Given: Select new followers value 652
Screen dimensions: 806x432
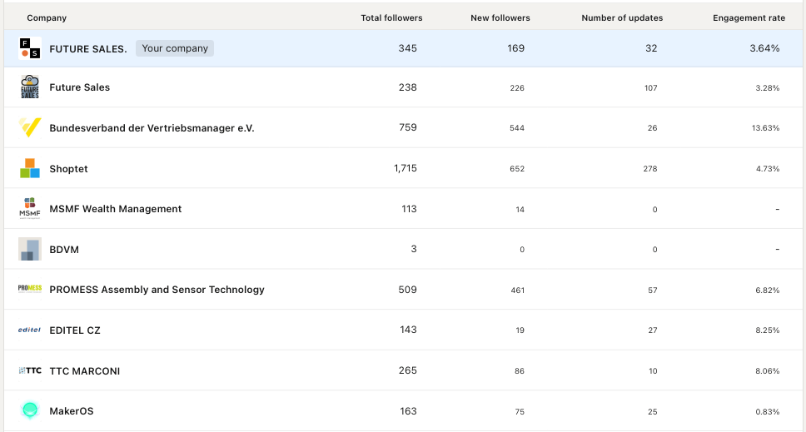Looking at the screenshot, I should (517, 168).
